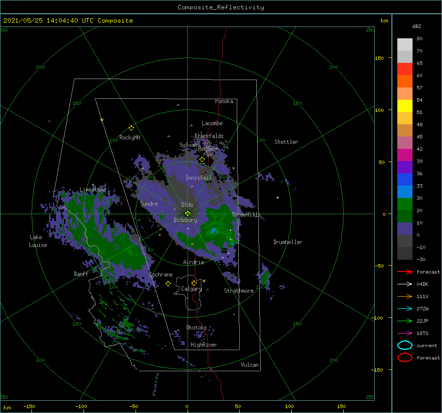This screenshot has width=442, height=413.
Task: Pick the bright yellow swatch between 54 and 51
Action: pyautogui.click(x=405, y=106)
